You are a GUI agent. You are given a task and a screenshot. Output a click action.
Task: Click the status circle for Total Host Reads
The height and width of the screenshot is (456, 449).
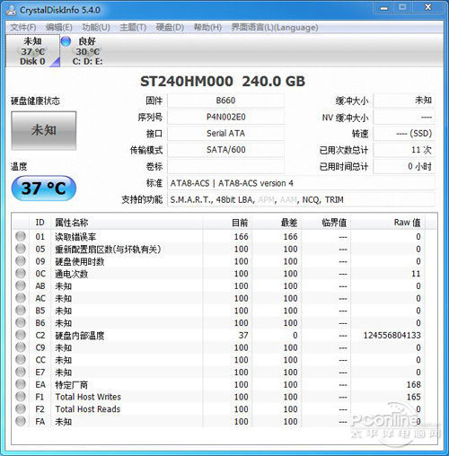pos(21,409)
